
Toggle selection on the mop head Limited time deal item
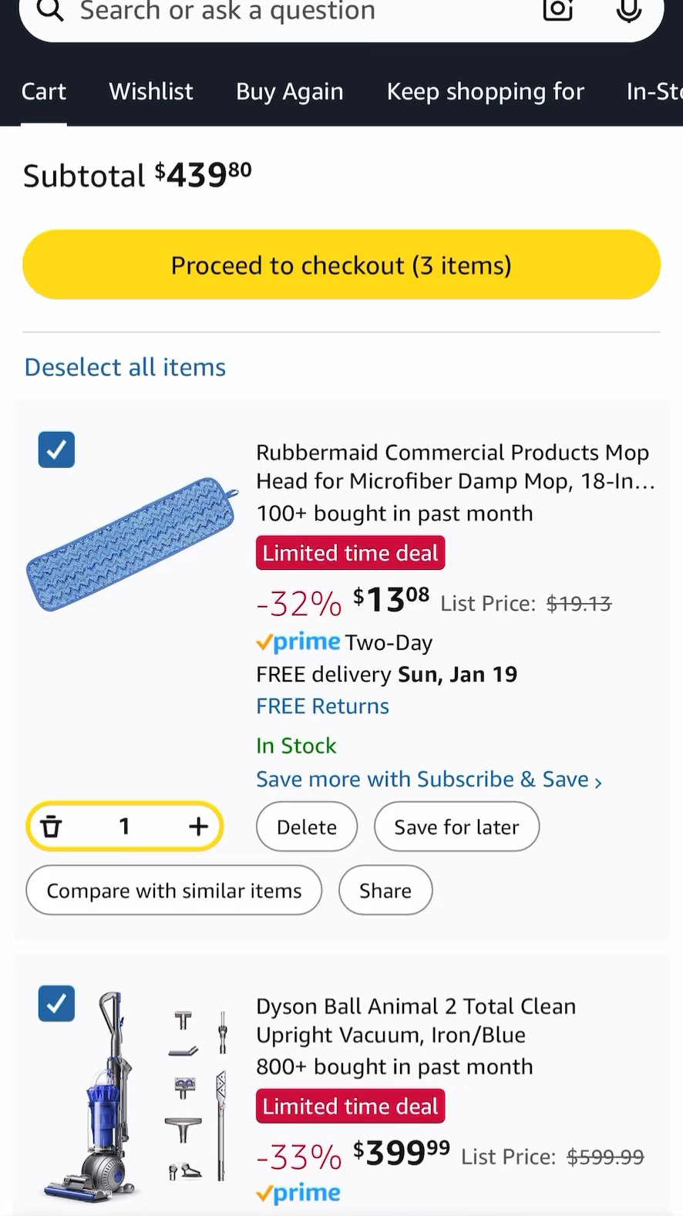(56, 450)
